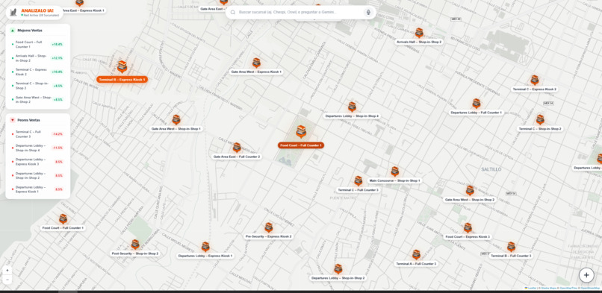
Task: Click the microphone icon in the search bar
Action: pos(368,12)
